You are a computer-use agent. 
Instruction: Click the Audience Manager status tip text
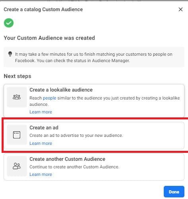(93, 57)
